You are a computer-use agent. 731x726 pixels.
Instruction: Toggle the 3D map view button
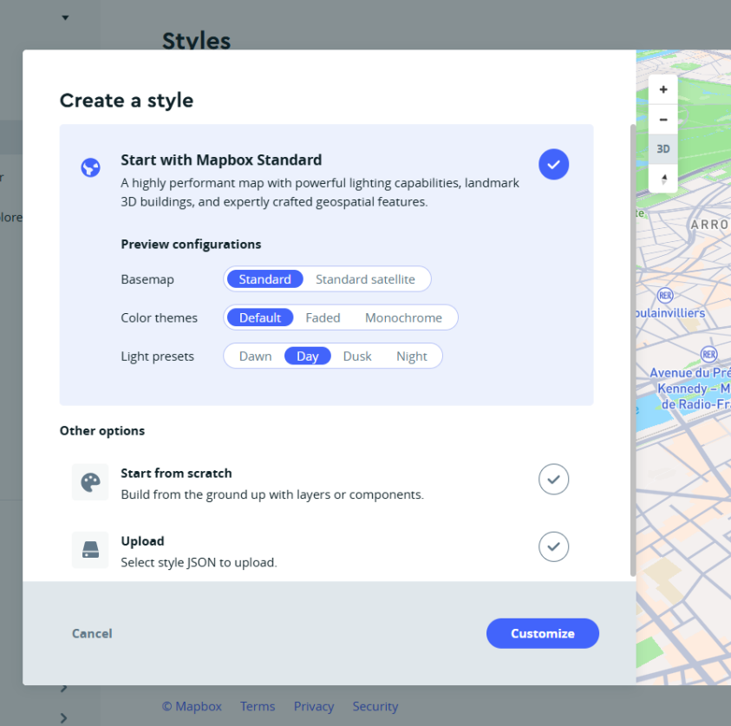click(663, 149)
